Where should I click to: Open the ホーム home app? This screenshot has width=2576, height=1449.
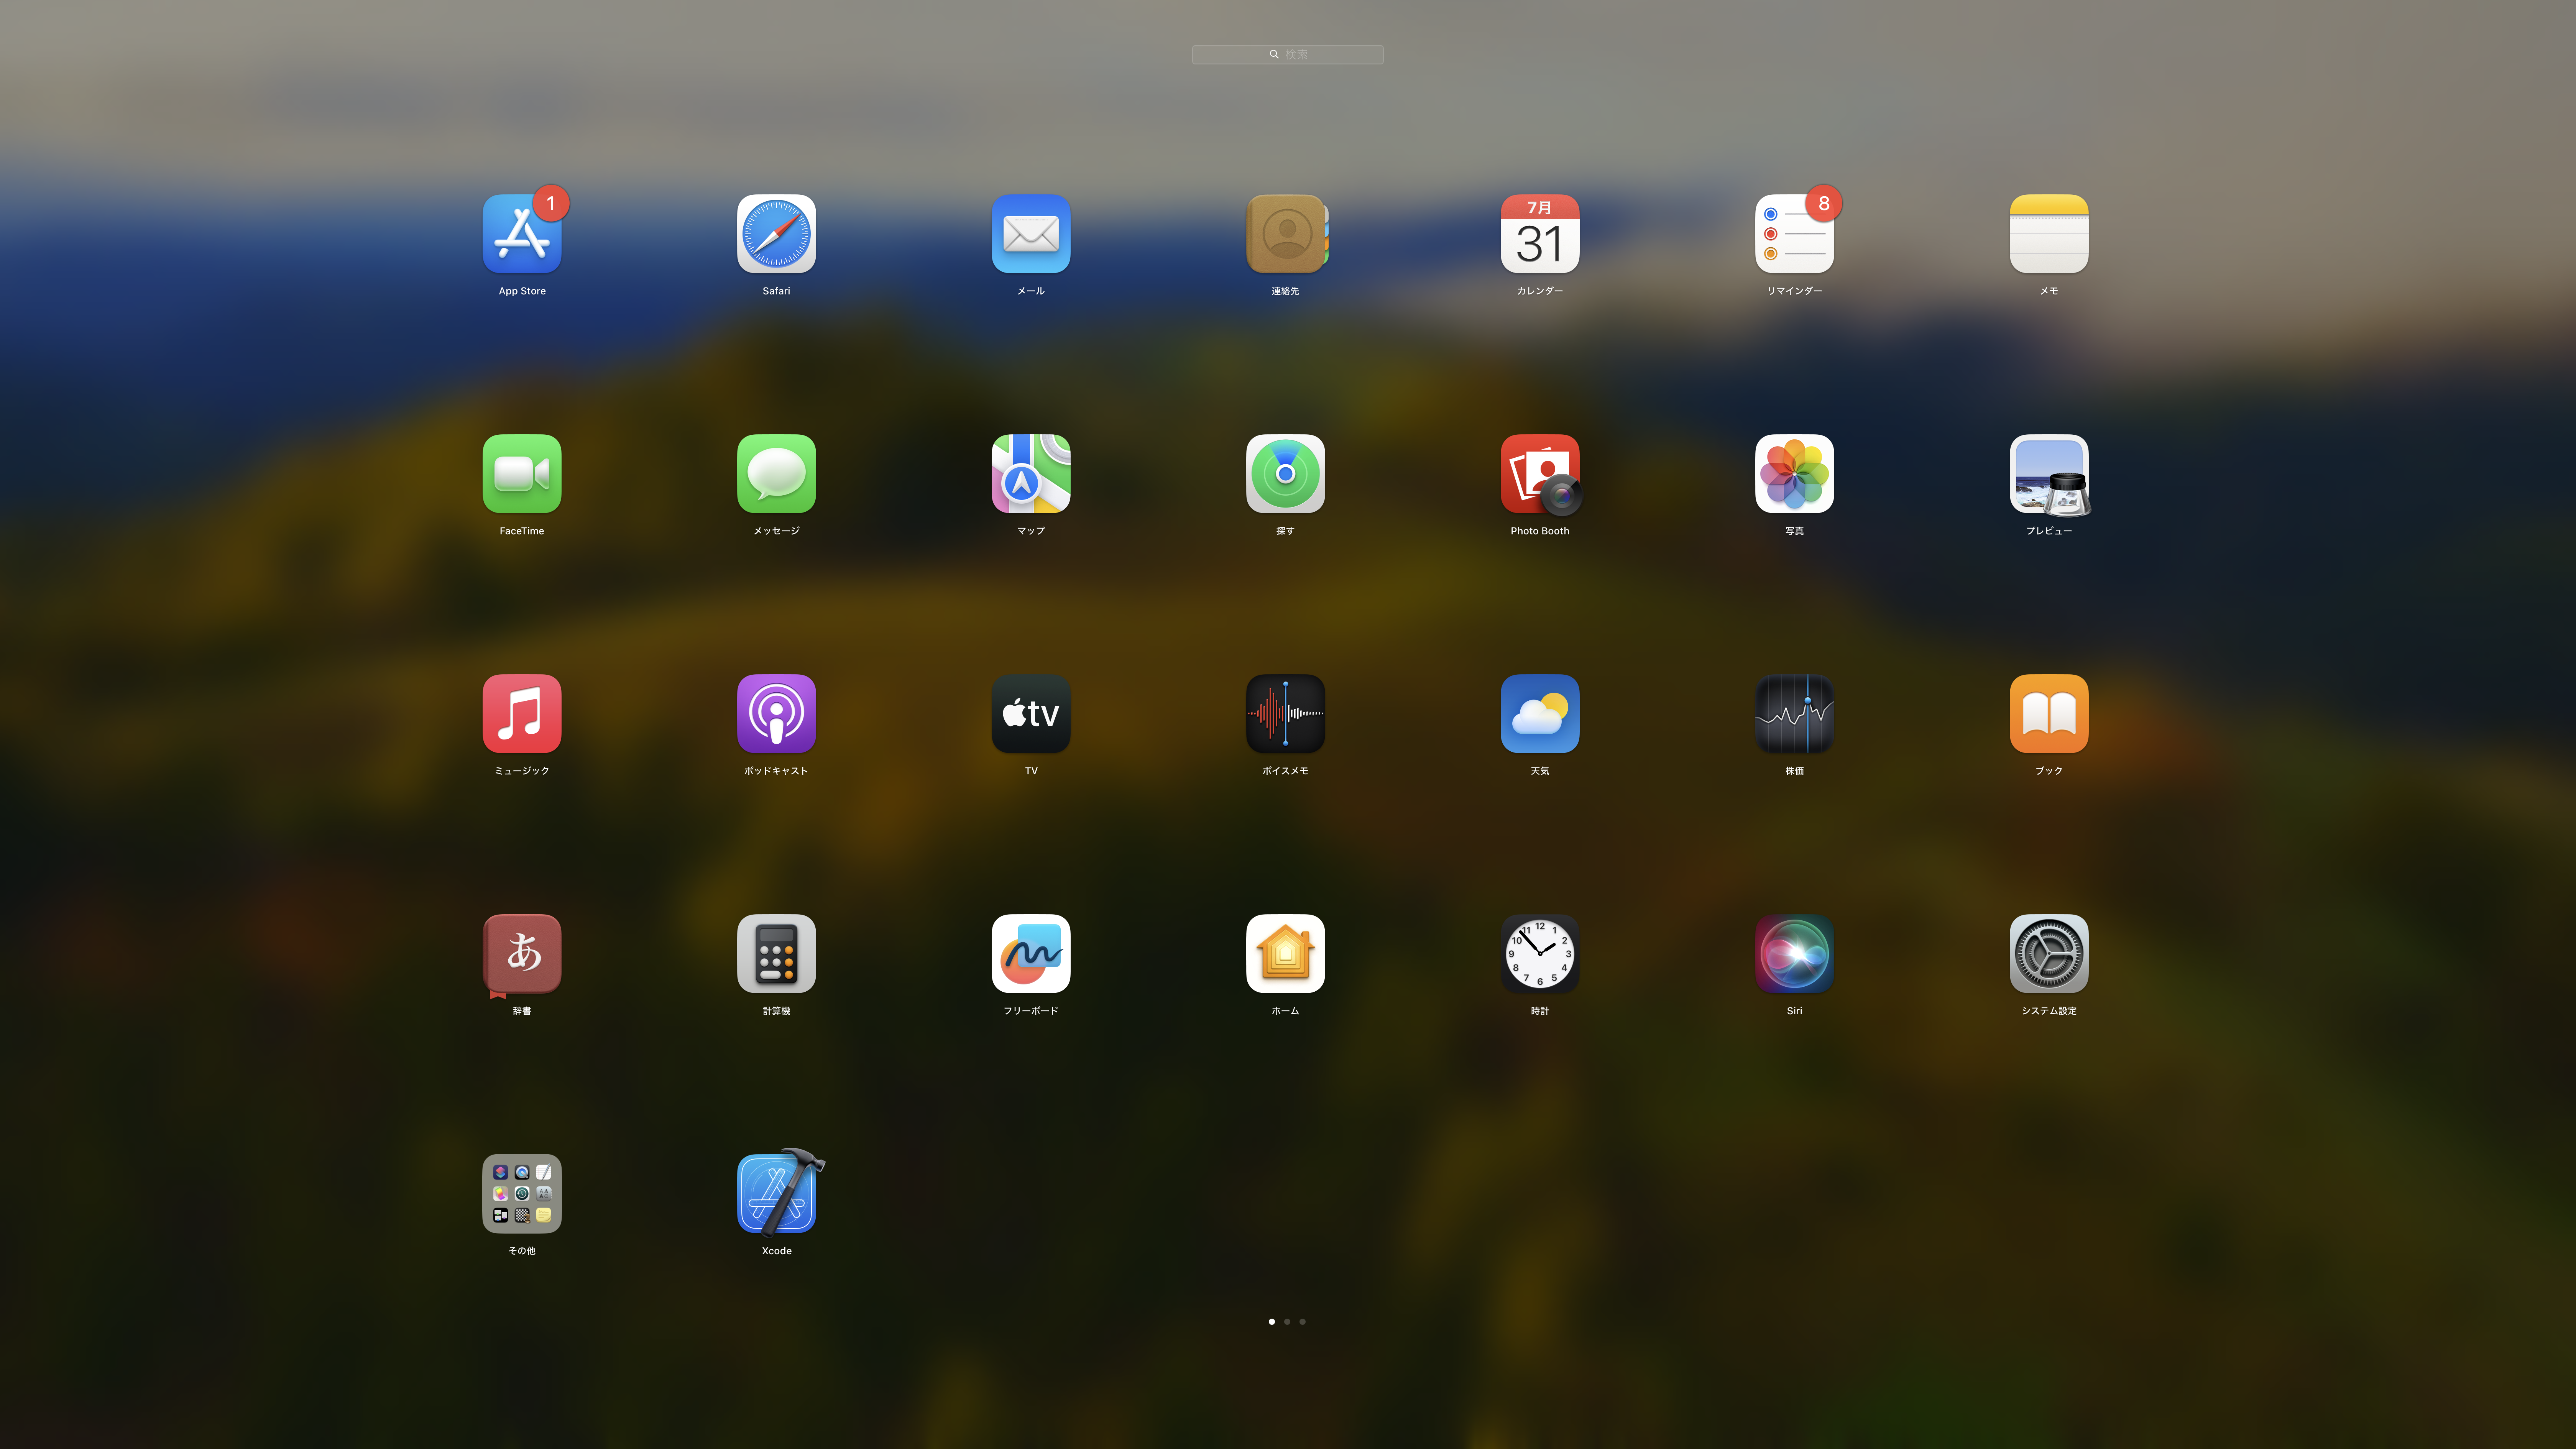point(1286,954)
